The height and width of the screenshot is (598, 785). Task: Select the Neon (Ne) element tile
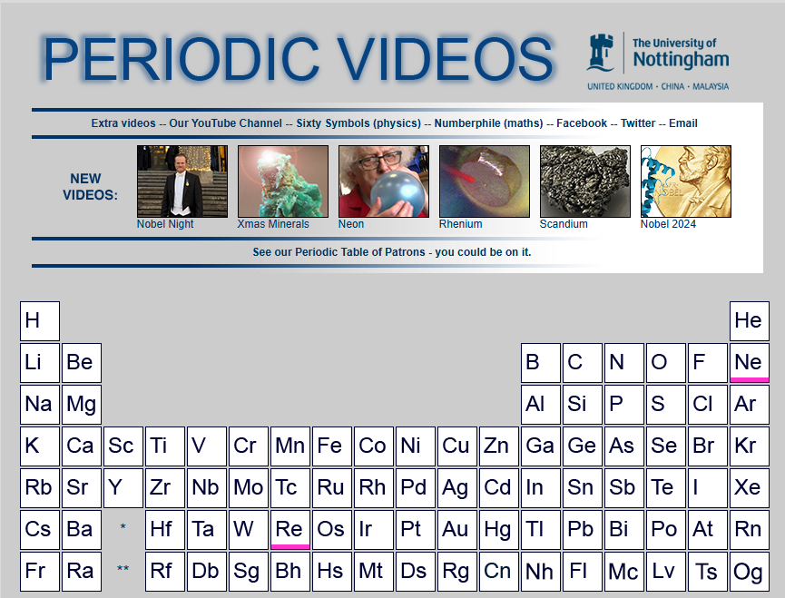tap(749, 362)
